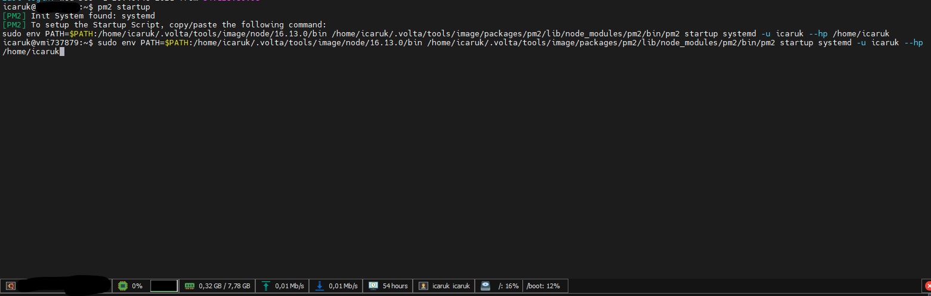Click the icaruk icaruk user text

[x=451, y=286]
